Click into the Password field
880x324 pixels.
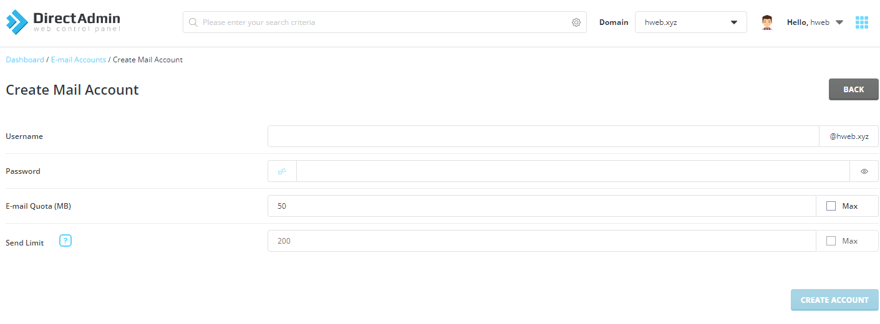(573, 171)
